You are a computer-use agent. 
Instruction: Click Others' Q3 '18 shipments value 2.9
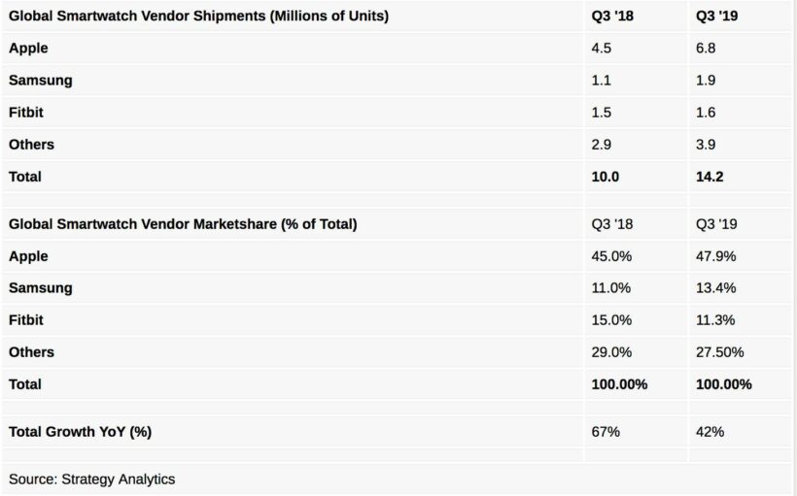pyautogui.click(x=602, y=145)
